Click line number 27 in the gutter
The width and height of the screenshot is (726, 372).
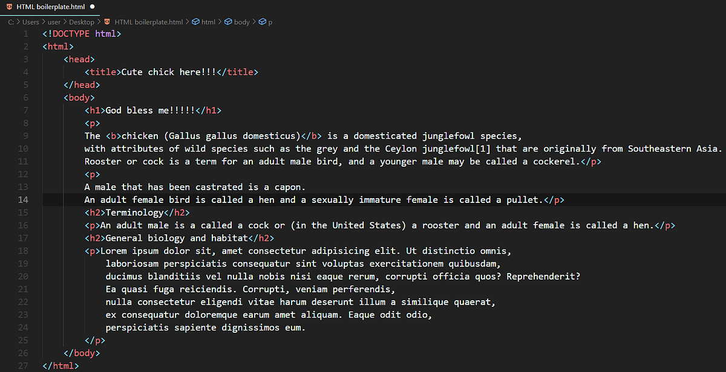point(23,365)
